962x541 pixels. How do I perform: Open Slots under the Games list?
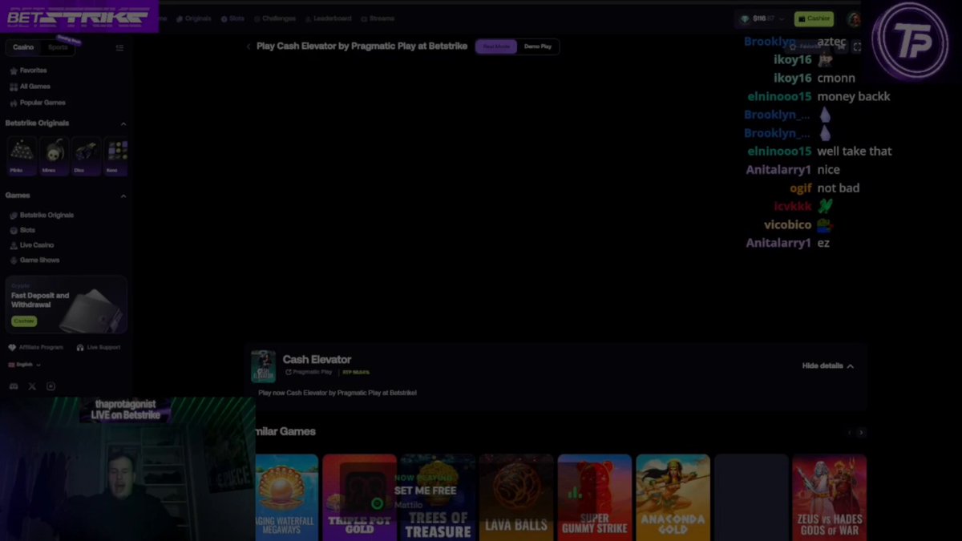click(x=22, y=230)
